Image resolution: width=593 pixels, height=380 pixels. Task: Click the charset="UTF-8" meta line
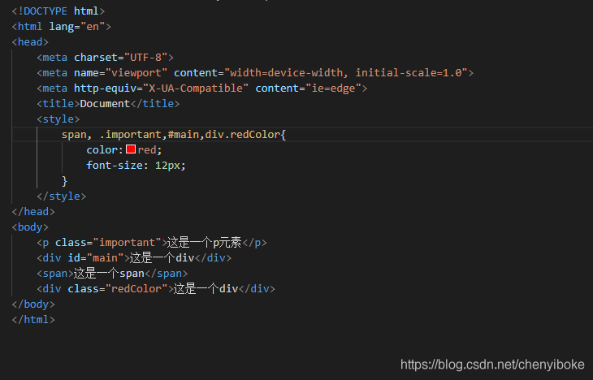click(x=105, y=58)
